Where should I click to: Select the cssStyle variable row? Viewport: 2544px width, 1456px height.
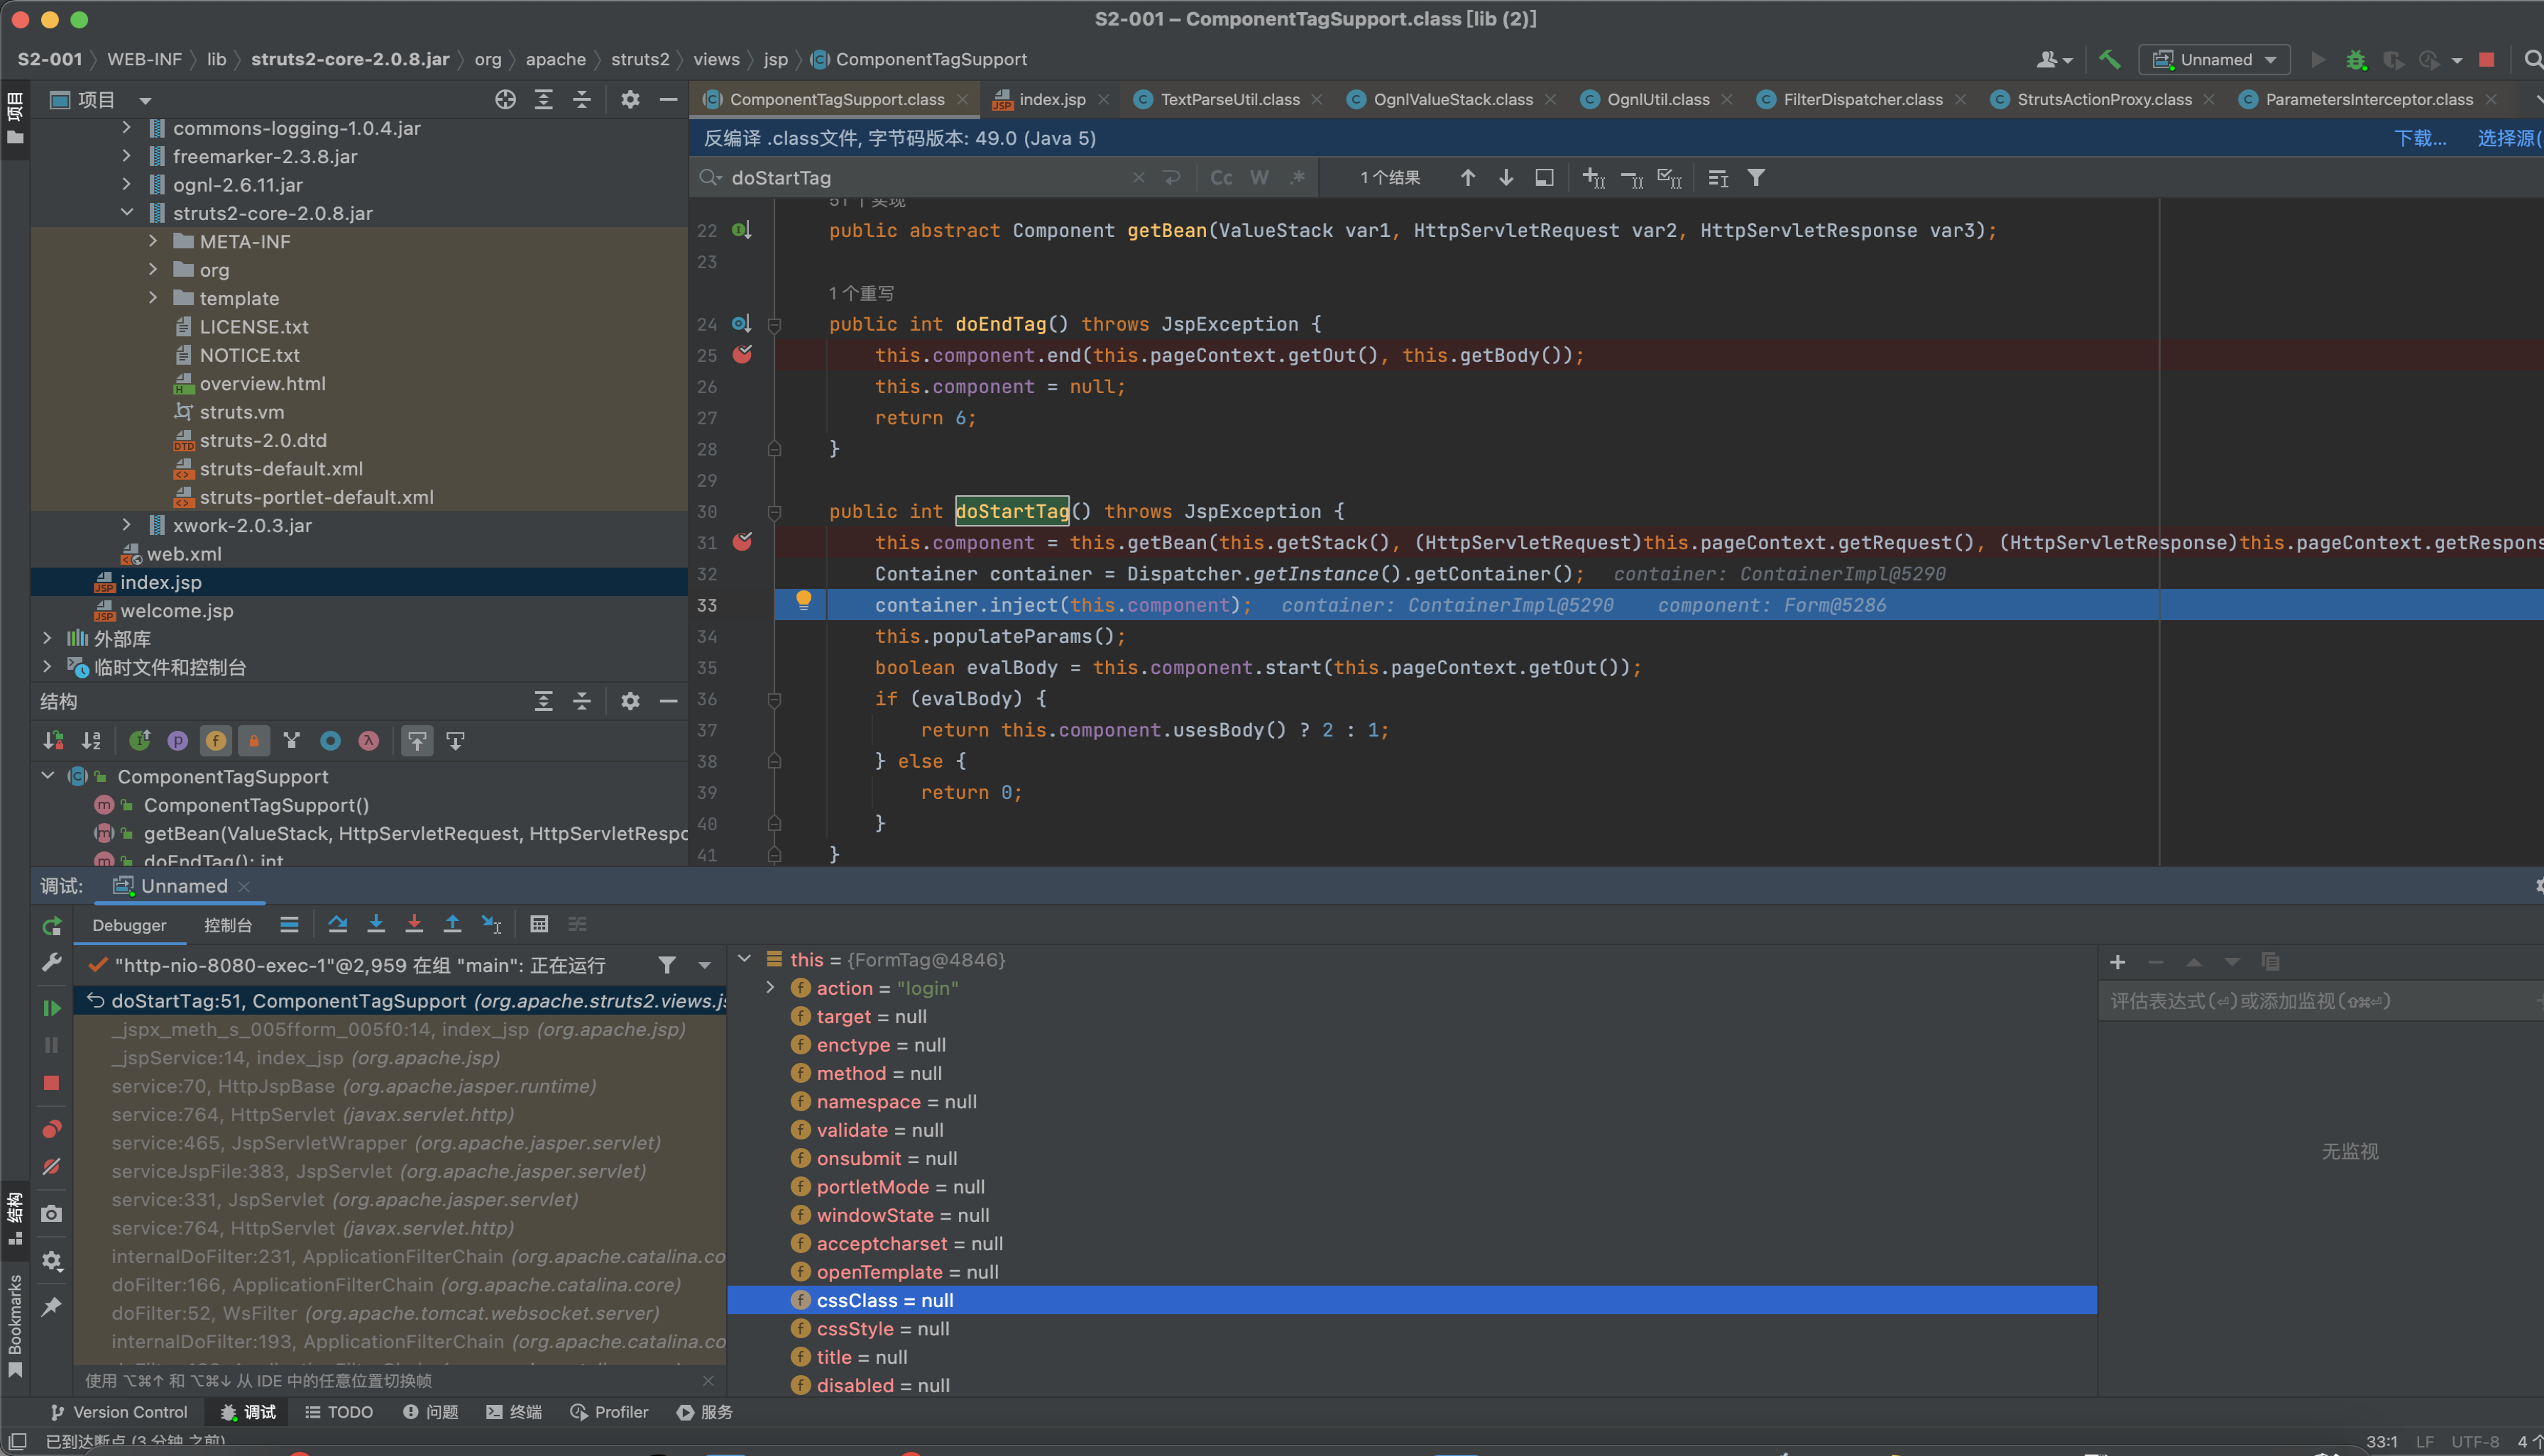[x=1412, y=1328]
